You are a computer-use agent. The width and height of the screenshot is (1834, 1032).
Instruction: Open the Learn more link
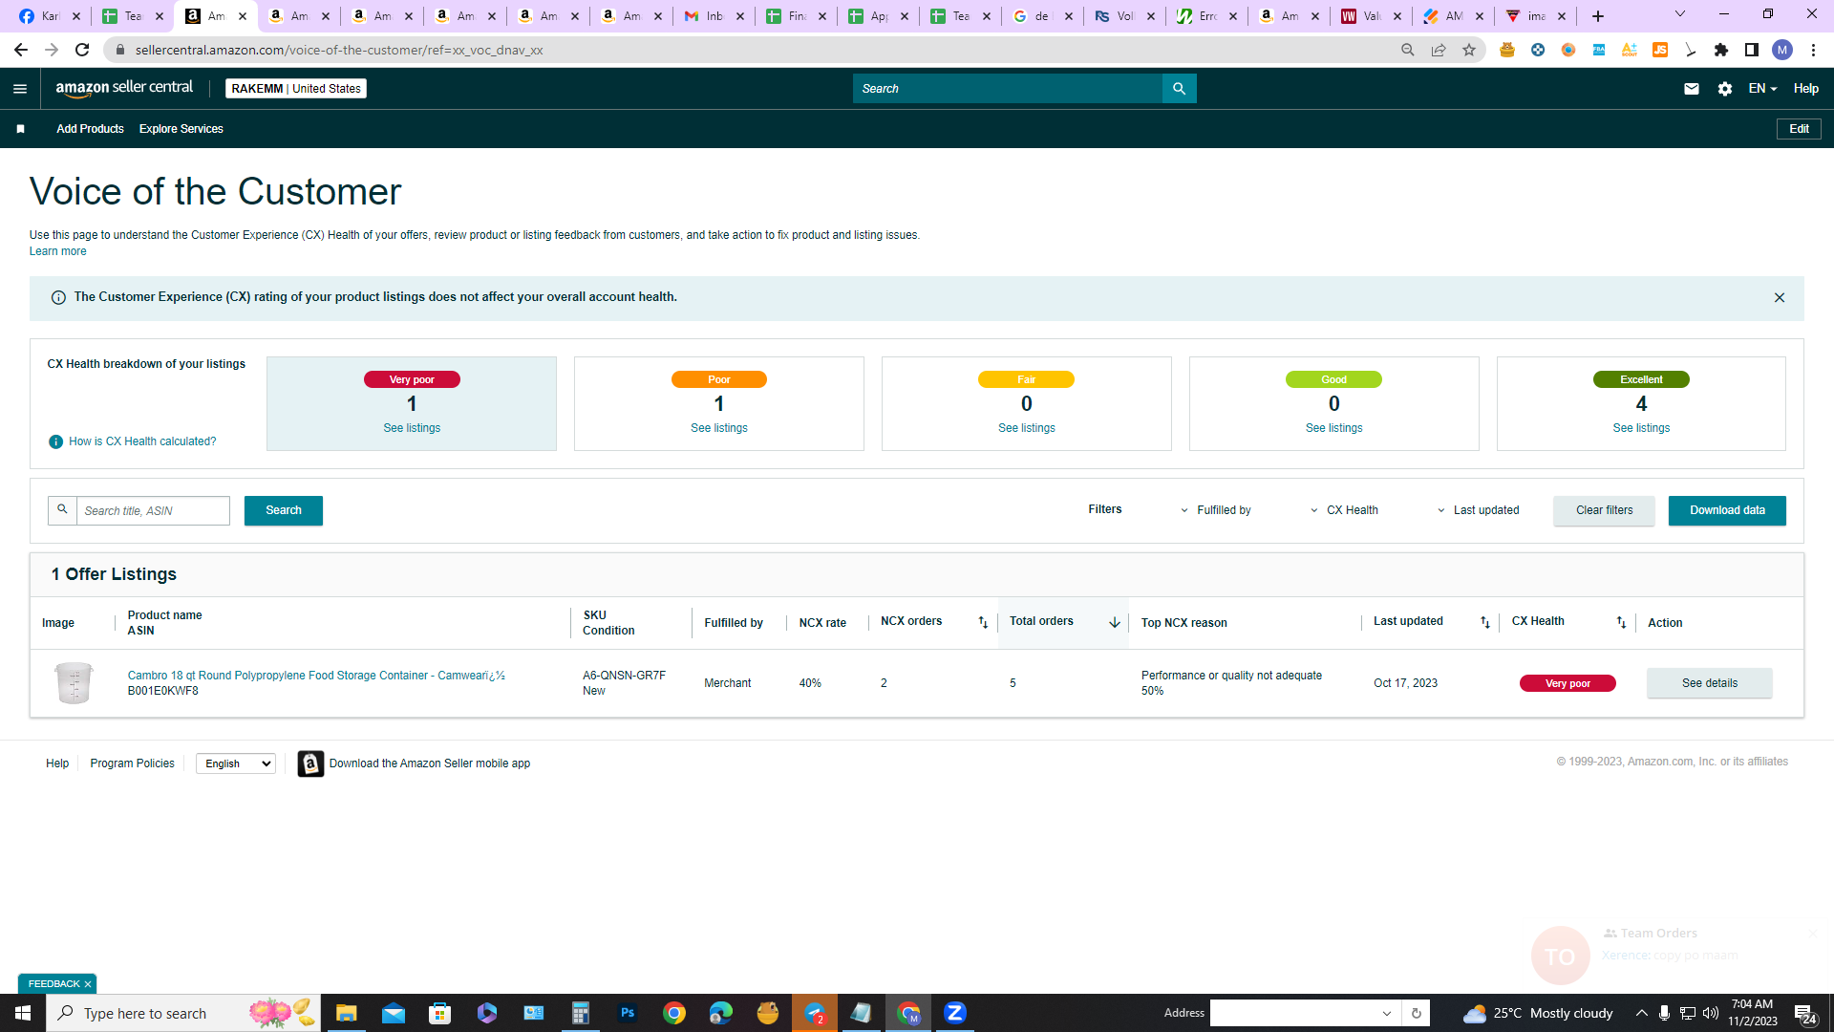click(x=57, y=251)
